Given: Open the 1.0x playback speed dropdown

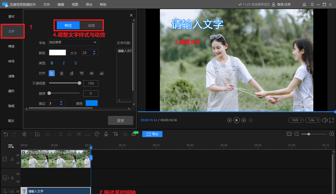Looking at the screenshot, I should click(313, 120).
